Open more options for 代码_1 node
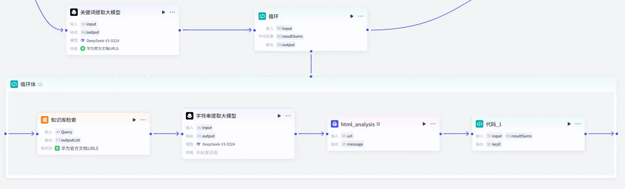 (x=578, y=124)
